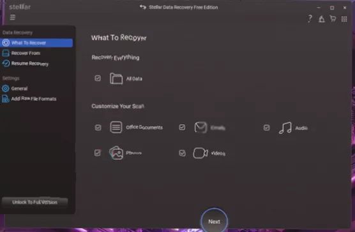
Task: Click the Audio label
Action: click(x=301, y=128)
